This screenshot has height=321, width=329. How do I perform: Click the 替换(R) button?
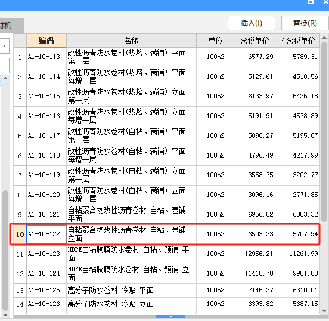[x=305, y=23]
